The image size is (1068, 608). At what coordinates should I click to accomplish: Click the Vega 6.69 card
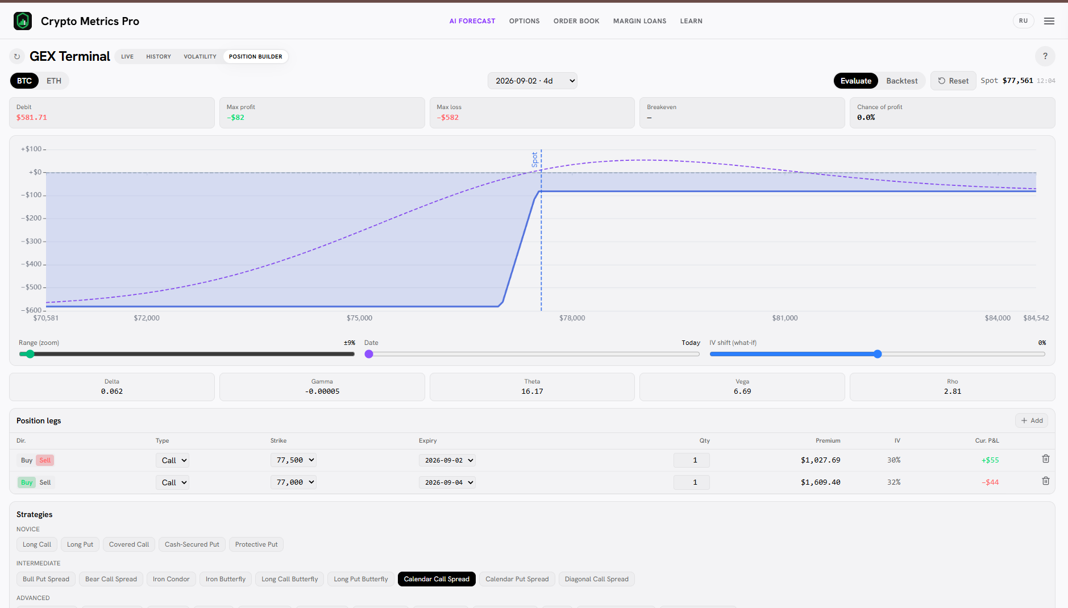[x=742, y=387]
